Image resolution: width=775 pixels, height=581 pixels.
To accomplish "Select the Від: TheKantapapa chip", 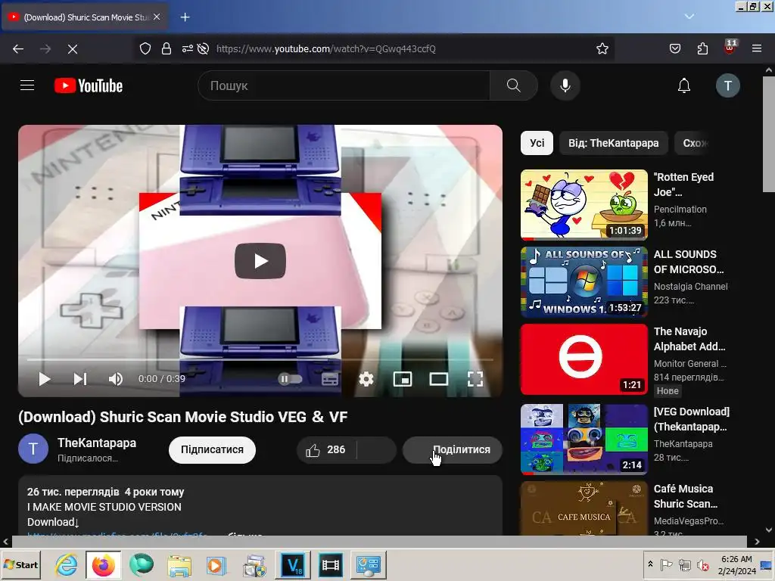I will point(613,143).
